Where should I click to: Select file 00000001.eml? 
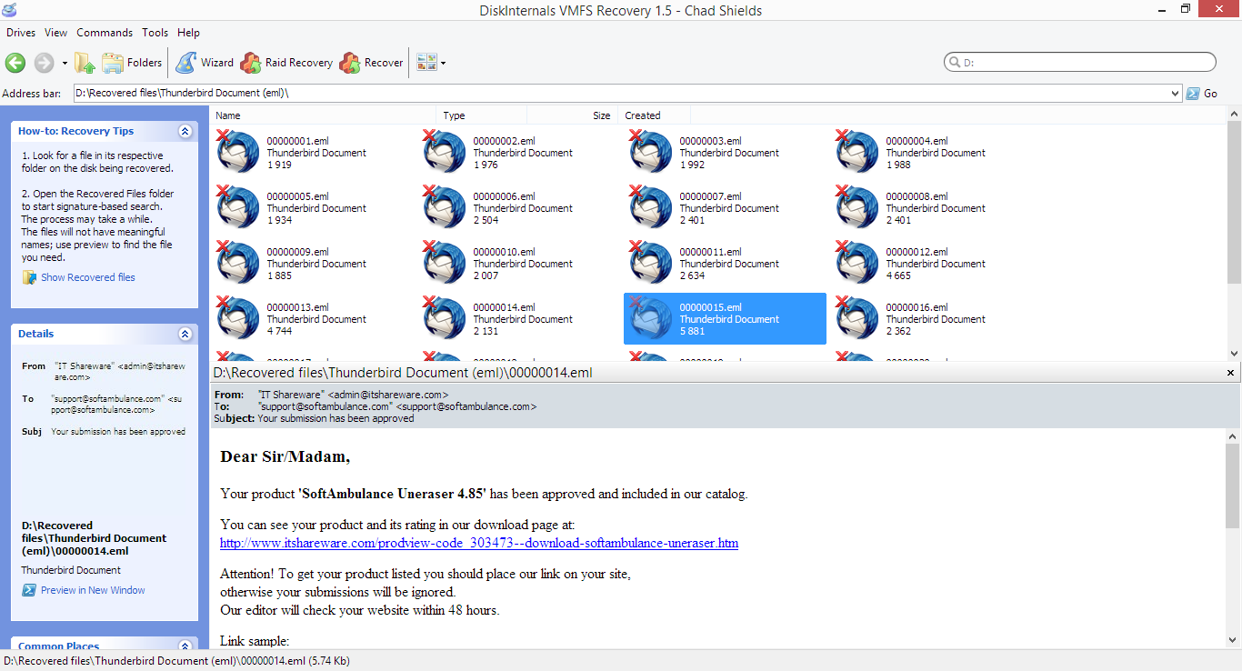[x=314, y=153]
